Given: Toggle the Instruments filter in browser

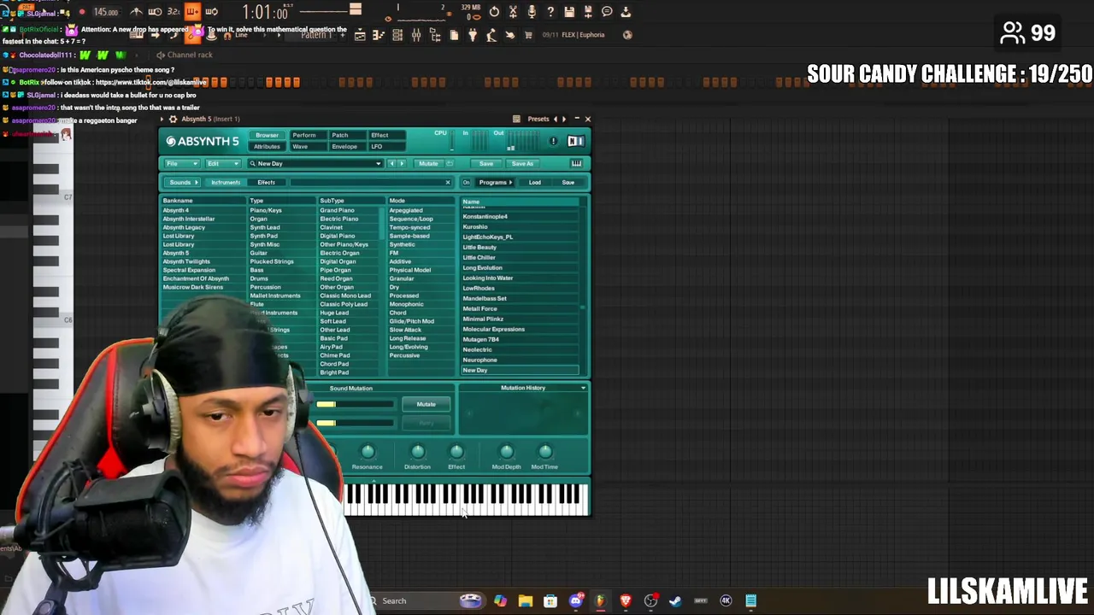Looking at the screenshot, I should coord(226,182).
